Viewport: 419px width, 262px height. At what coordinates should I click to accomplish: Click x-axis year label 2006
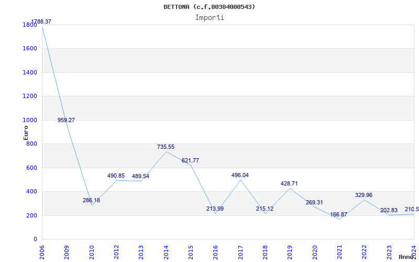42,252
